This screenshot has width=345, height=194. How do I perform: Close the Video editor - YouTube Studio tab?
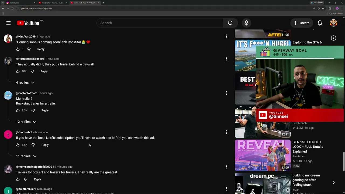pos(67,3)
